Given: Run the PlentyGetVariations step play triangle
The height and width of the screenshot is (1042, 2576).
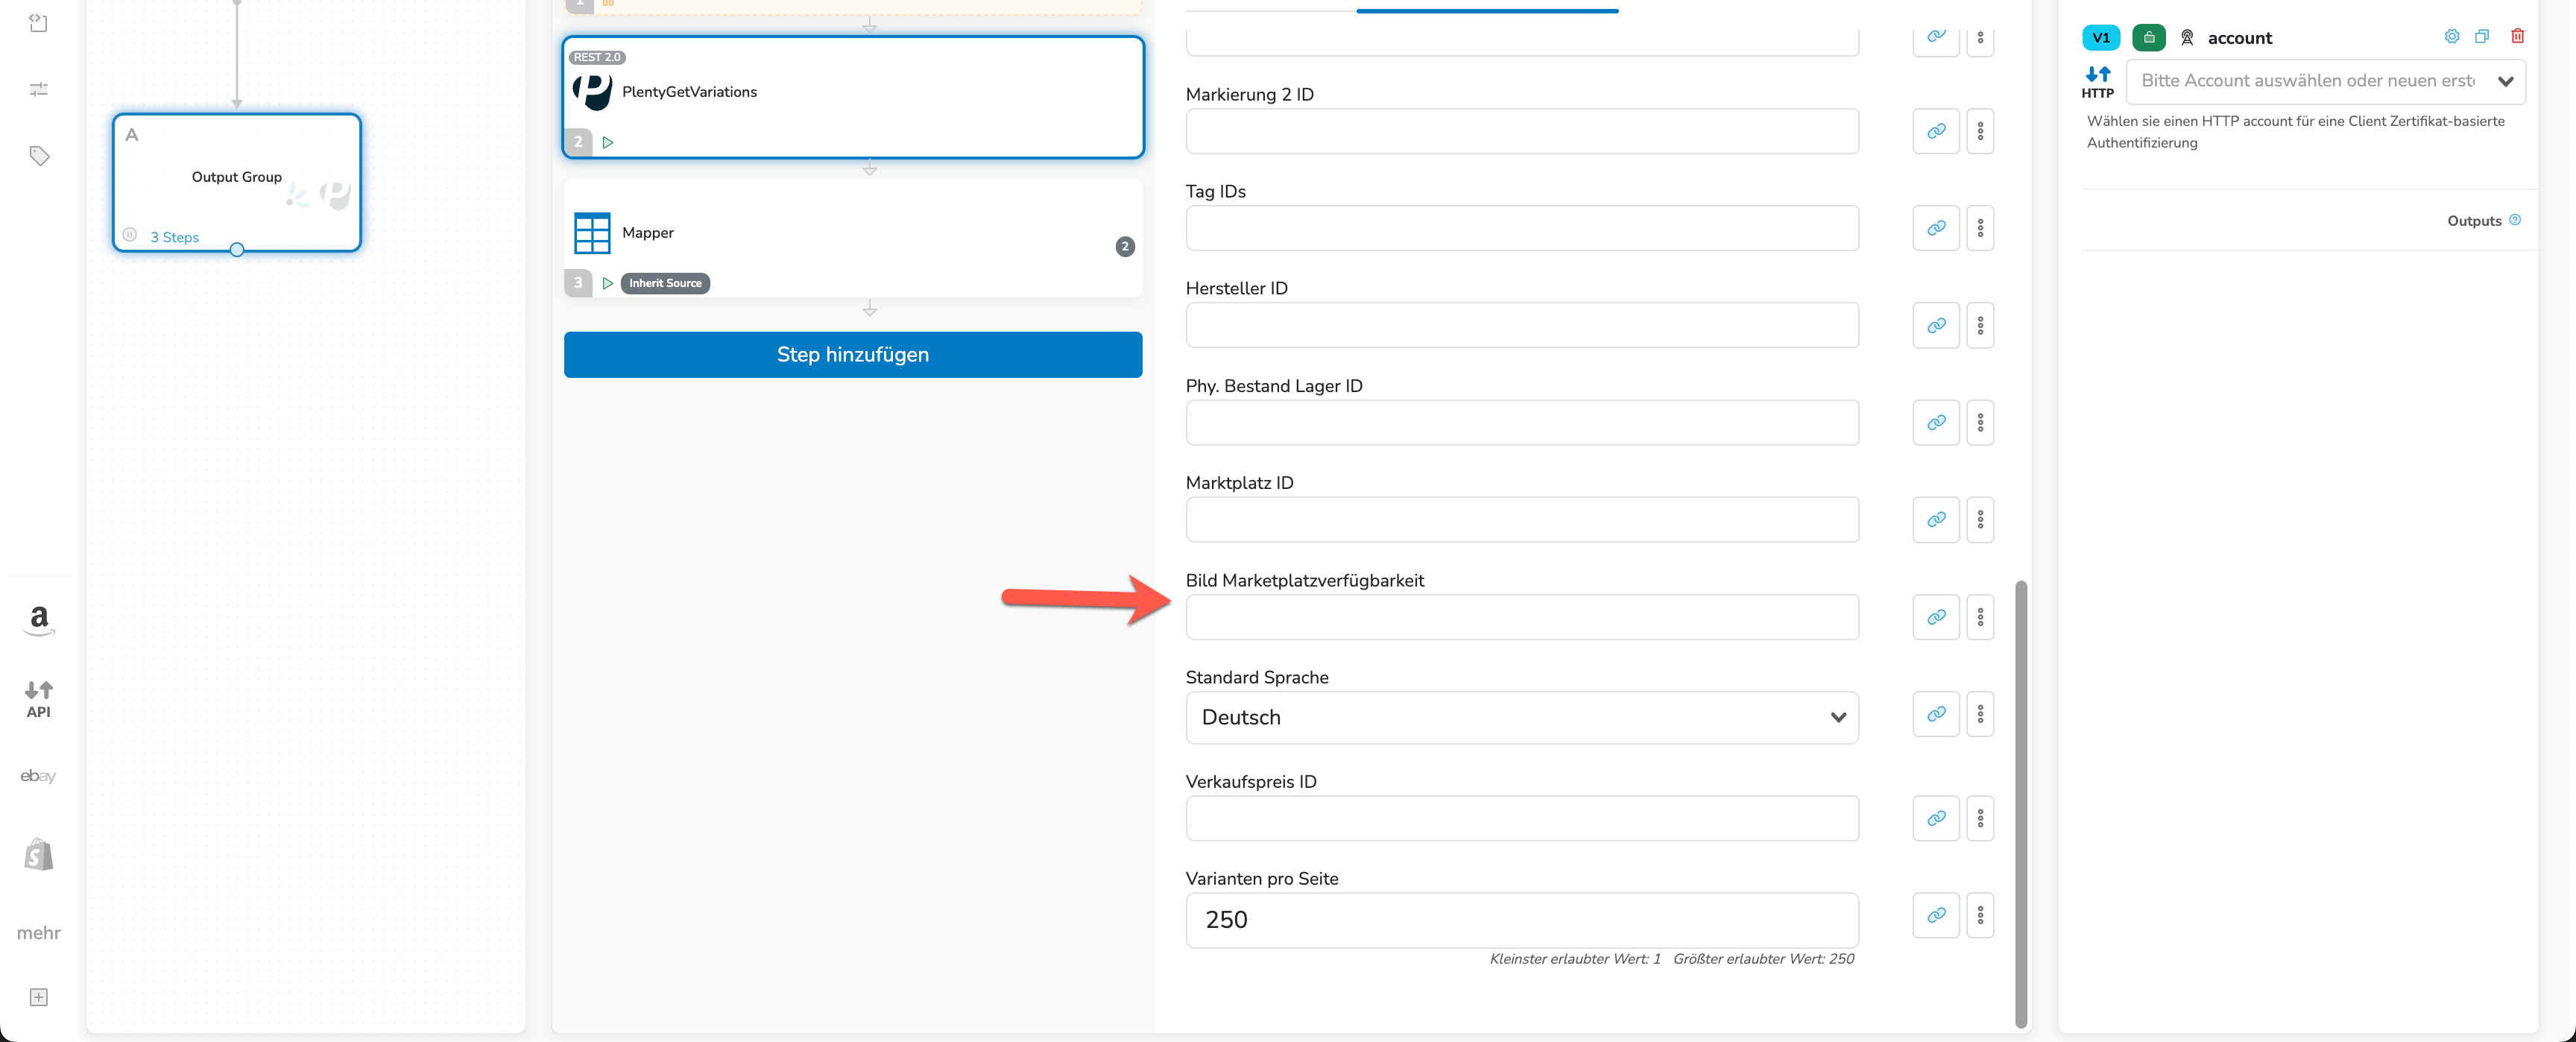Looking at the screenshot, I should pyautogui.click(x=607, y=143).
